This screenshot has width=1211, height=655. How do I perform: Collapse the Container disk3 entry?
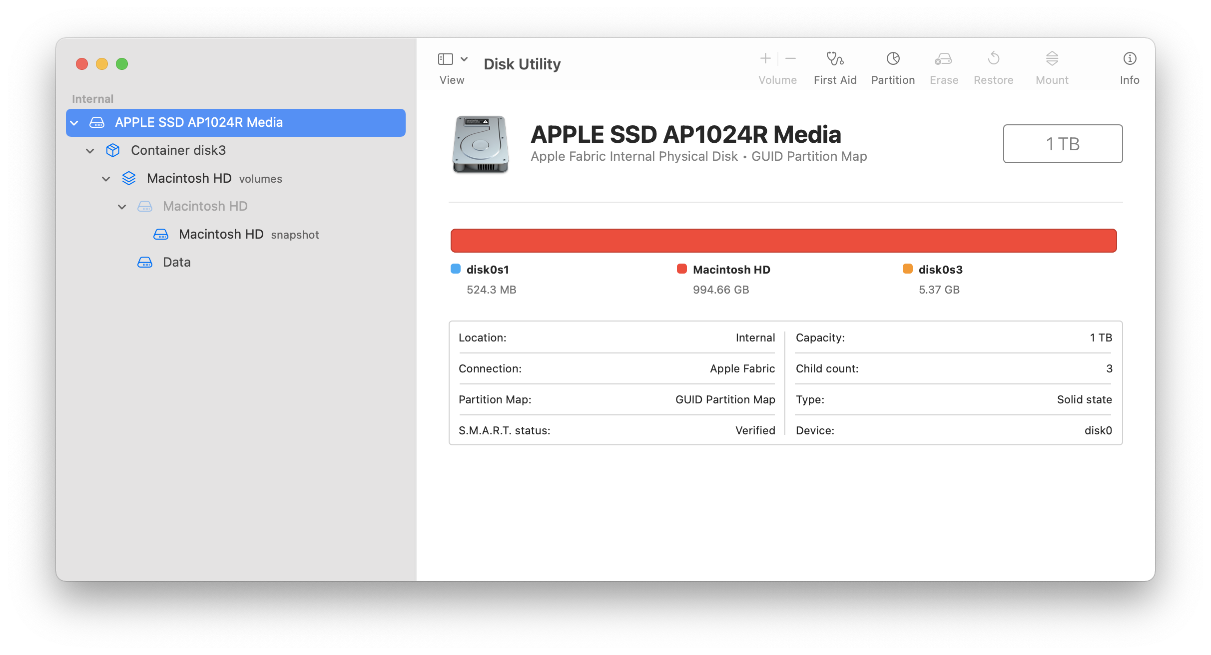coord(90,151)
